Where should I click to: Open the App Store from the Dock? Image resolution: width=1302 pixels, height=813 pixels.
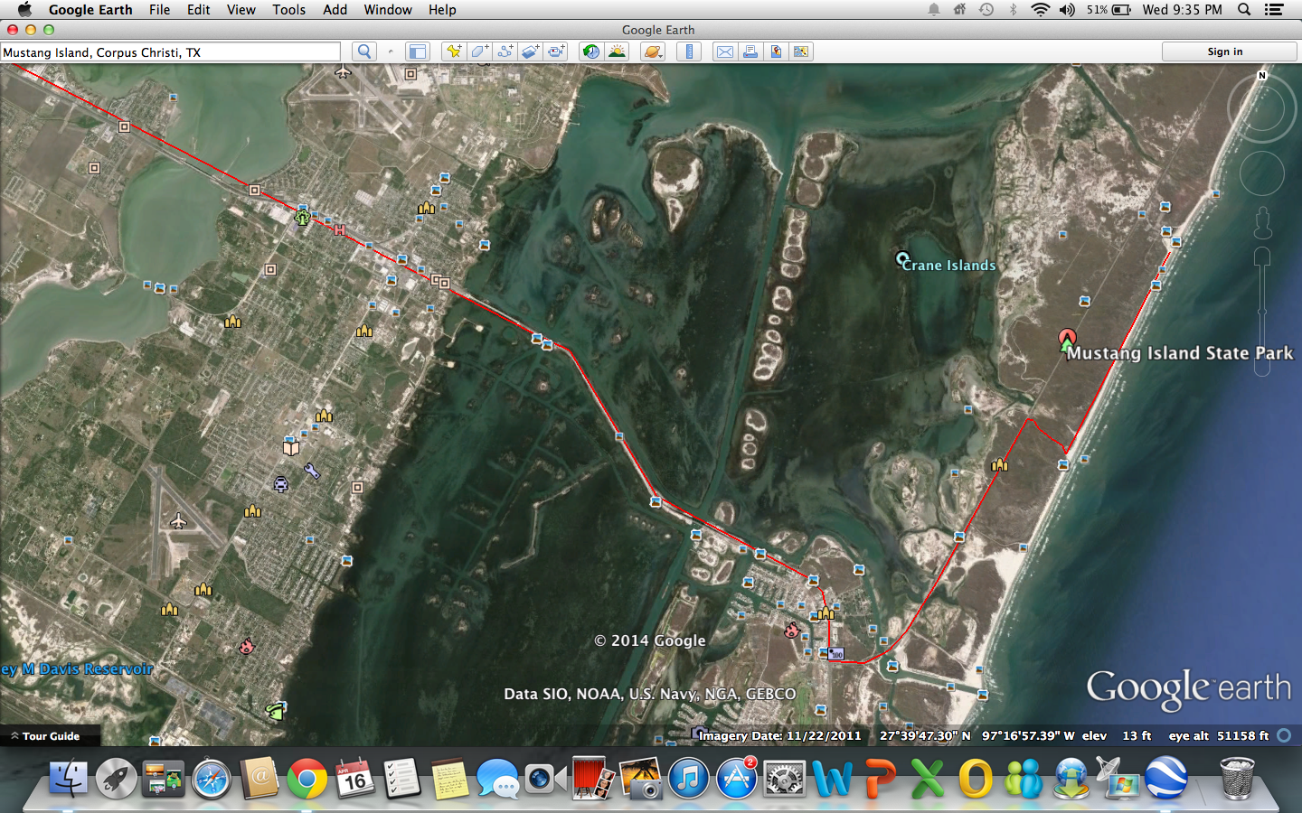tap(737, 778)
